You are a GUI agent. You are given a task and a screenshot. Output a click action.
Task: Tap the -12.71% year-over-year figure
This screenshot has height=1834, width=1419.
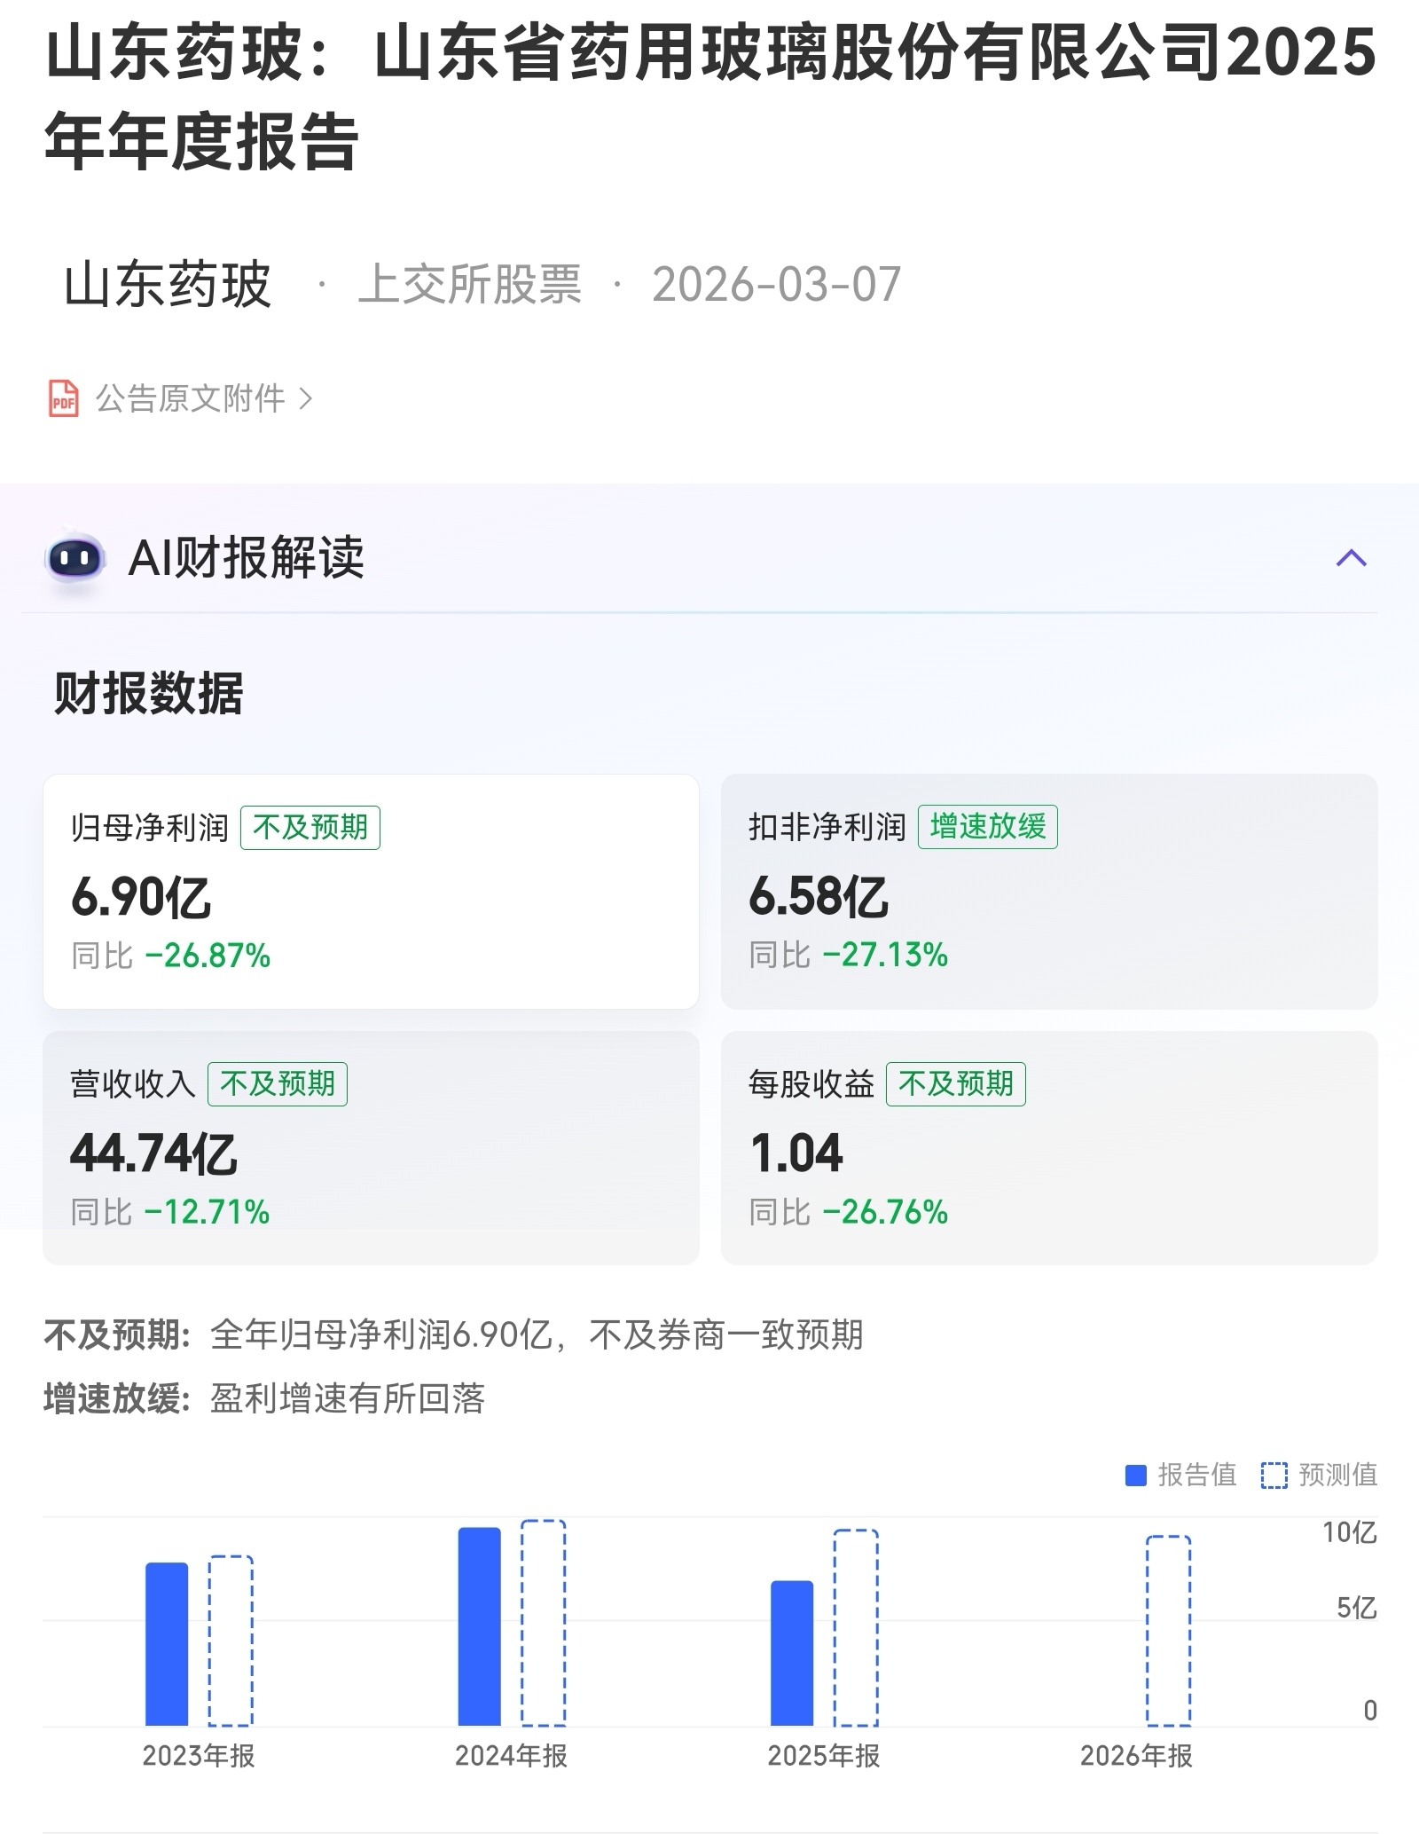[207, 1212]
